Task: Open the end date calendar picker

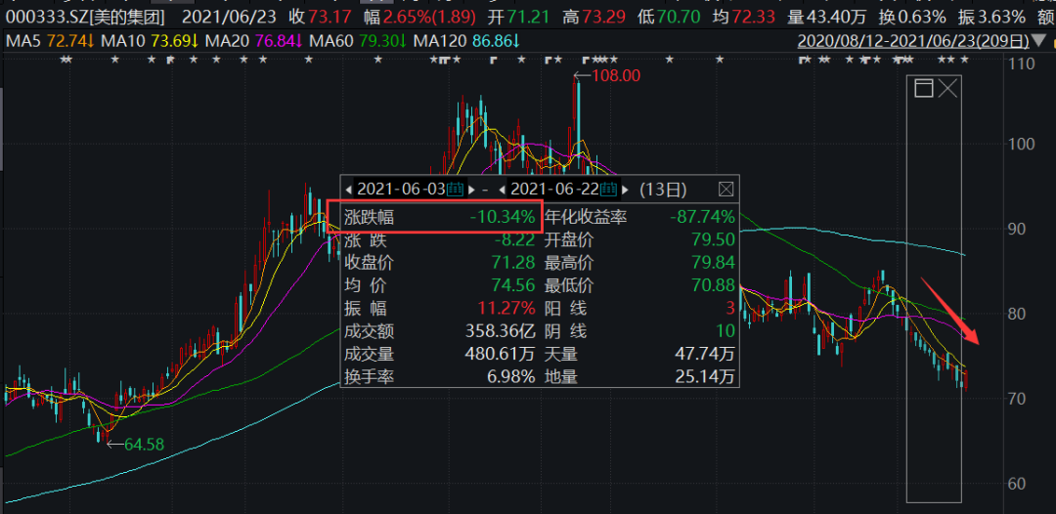Action: tap(608, 189)
